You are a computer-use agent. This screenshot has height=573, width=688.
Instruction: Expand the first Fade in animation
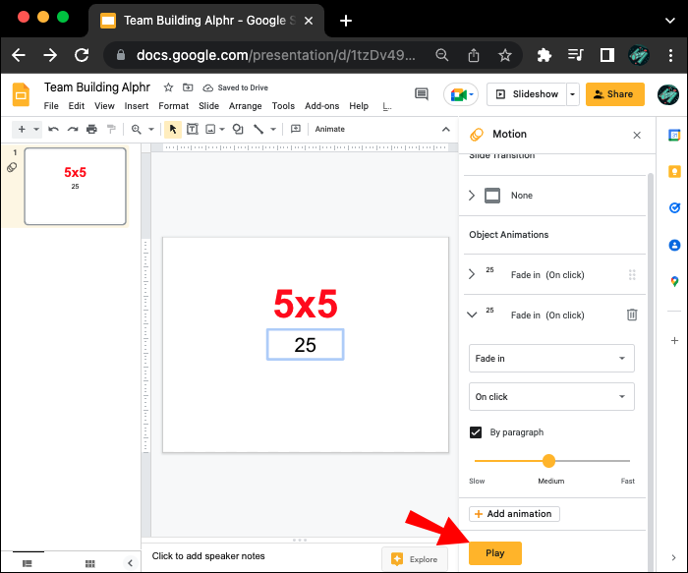click(x=472, y=274)
